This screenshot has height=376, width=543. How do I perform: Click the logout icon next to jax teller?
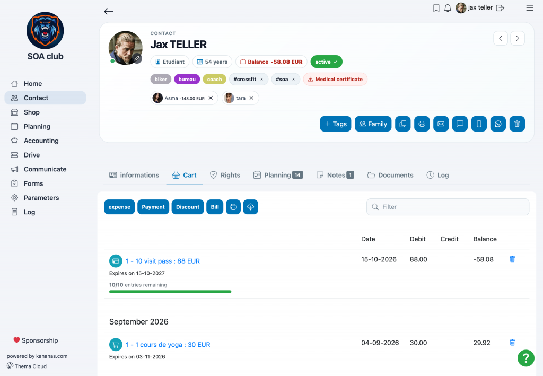(500, 7)
